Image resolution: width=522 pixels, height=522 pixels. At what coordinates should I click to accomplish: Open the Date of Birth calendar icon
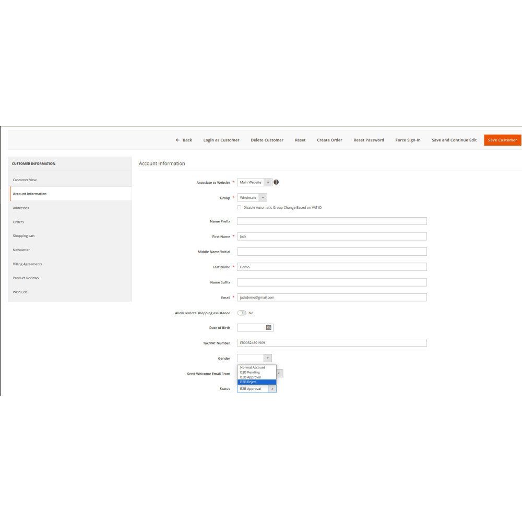269,328
